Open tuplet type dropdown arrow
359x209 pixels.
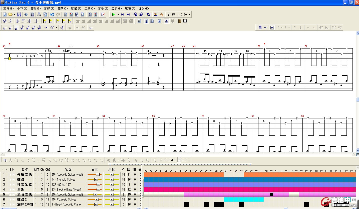56,28
